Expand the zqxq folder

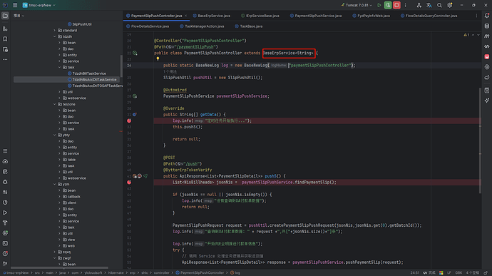tap(55, 252)
